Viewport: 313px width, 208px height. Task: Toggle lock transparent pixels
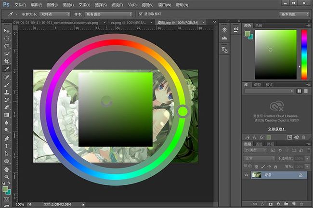pos(257,167)
